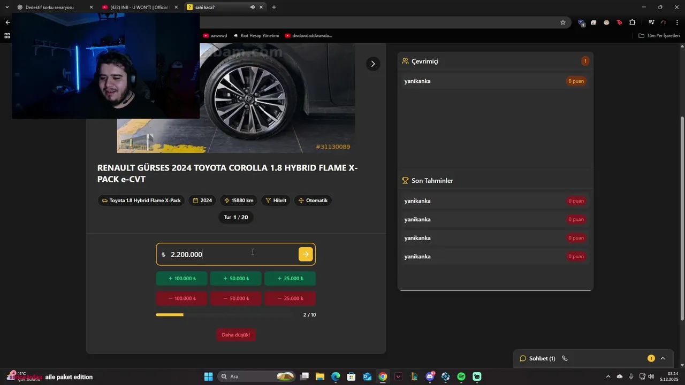685x385 pixels.
Task: Open Riot Hesap Yönetimi bookmark
Action: tap(256, 36)
